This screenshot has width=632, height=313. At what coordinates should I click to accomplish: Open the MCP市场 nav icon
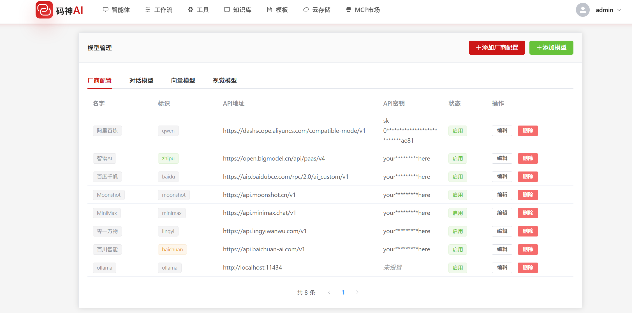[348, 10]
